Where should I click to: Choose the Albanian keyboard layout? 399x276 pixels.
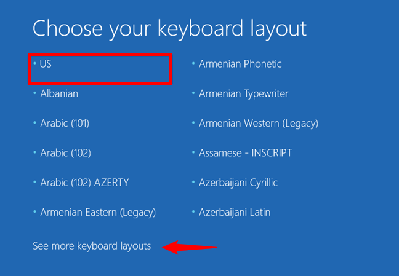tap(59, 93)
